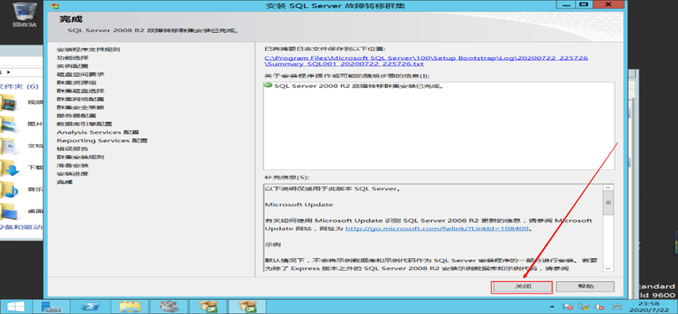678x314 pixels.
Task: Select the Videos folder icon in Explorer
Action: point(8,103)
